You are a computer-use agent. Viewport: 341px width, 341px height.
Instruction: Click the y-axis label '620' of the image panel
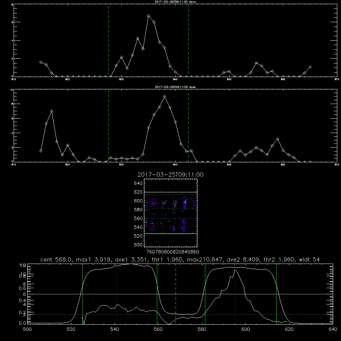click(138, 192)
